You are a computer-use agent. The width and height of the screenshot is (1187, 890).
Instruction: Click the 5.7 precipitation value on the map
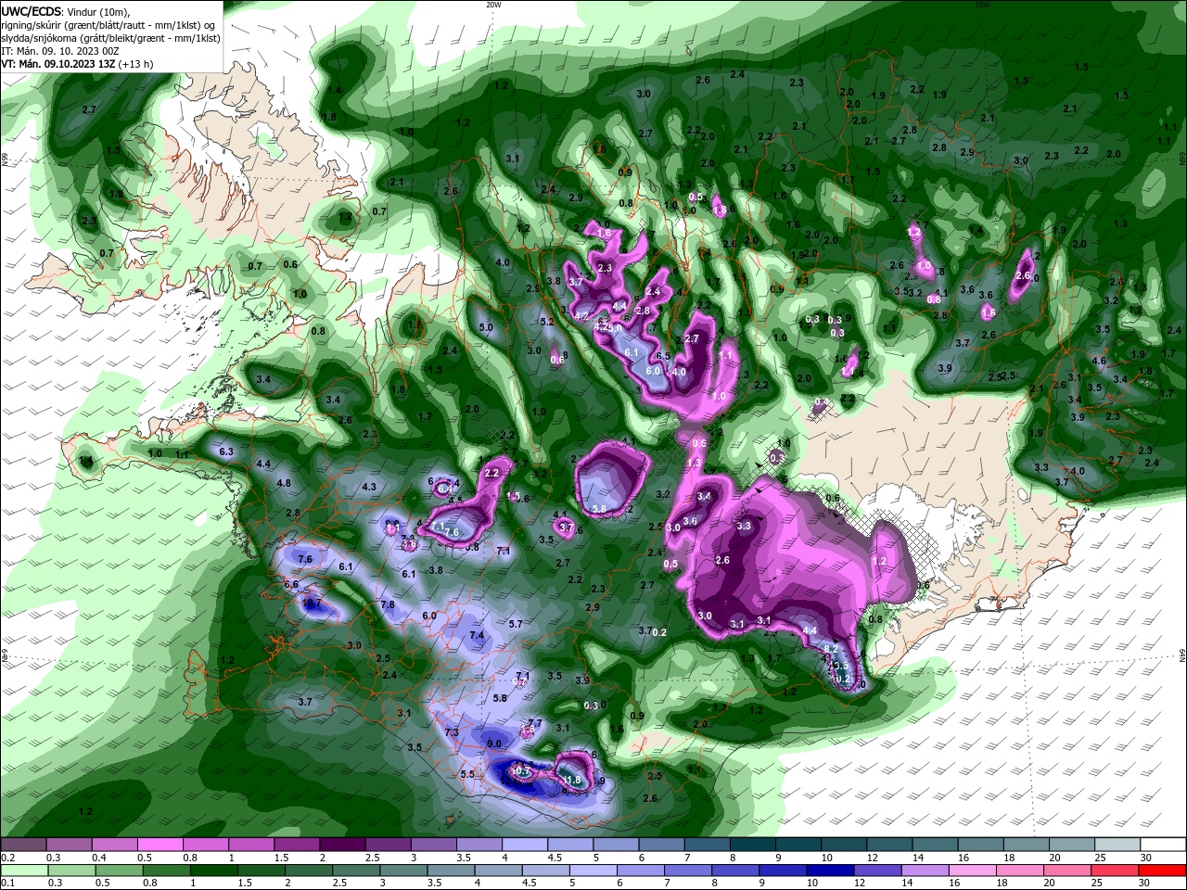point(517,624)
